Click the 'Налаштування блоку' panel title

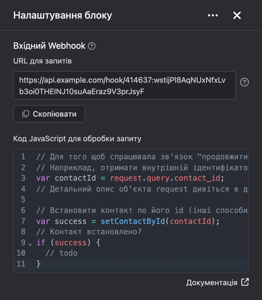pos(62,15)
